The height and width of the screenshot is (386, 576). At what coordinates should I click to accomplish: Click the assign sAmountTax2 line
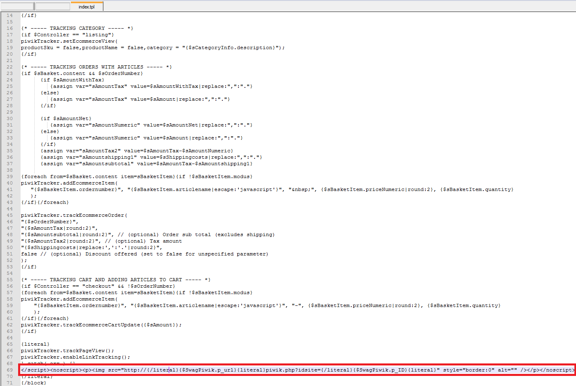click(x=137, y=151)
